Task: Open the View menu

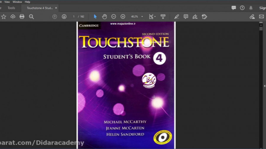Action: pyautogui.click(x=7, y=2)
